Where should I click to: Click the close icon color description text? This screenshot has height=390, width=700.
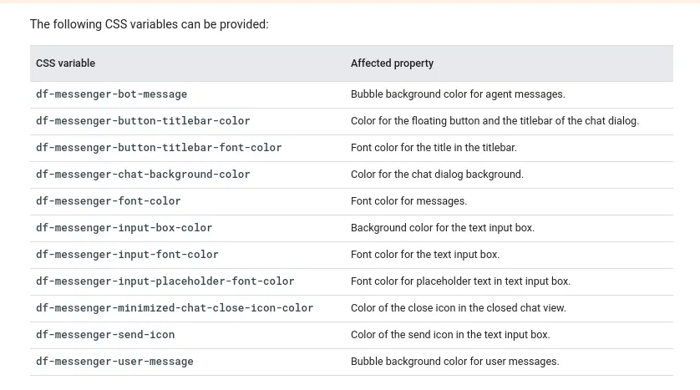coord(458,308)
